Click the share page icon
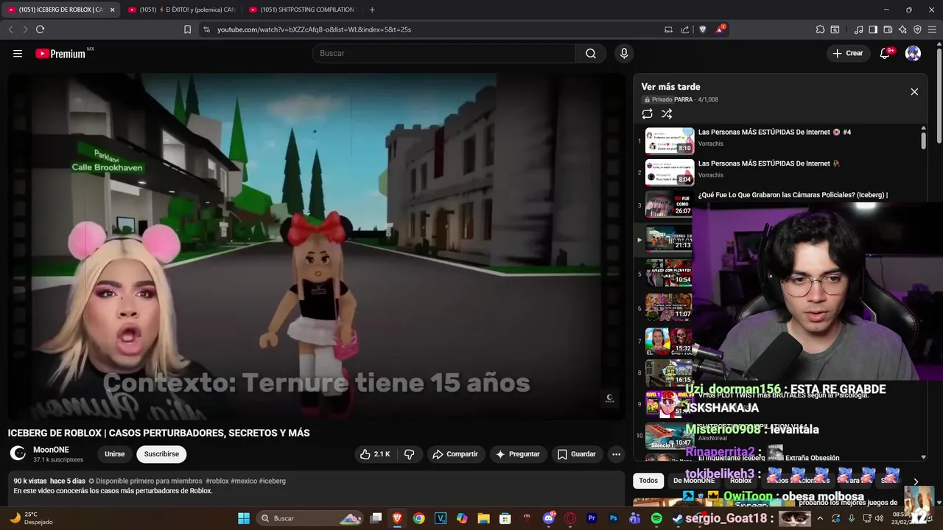The image size is (943, 530). pyautogui.click(x=685, y=29)
